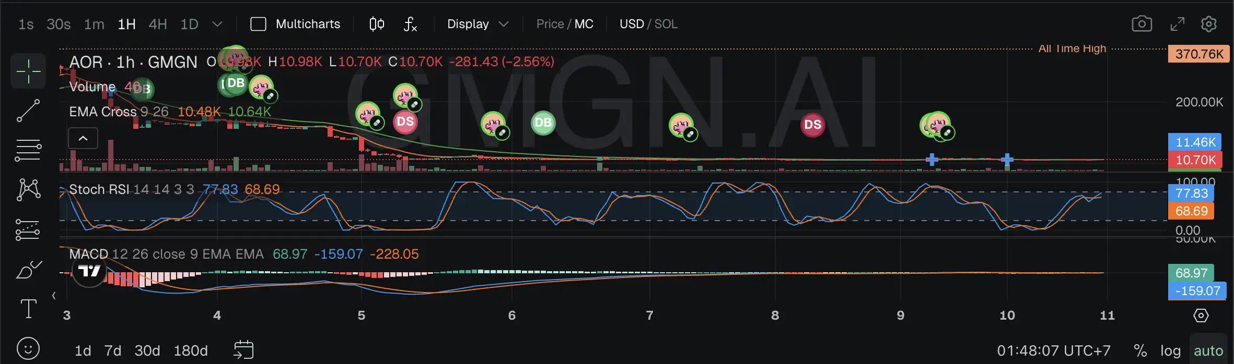Click the 11.46K blue price label
Viewport: 1234px width, 364px height.
[1195, 142]
